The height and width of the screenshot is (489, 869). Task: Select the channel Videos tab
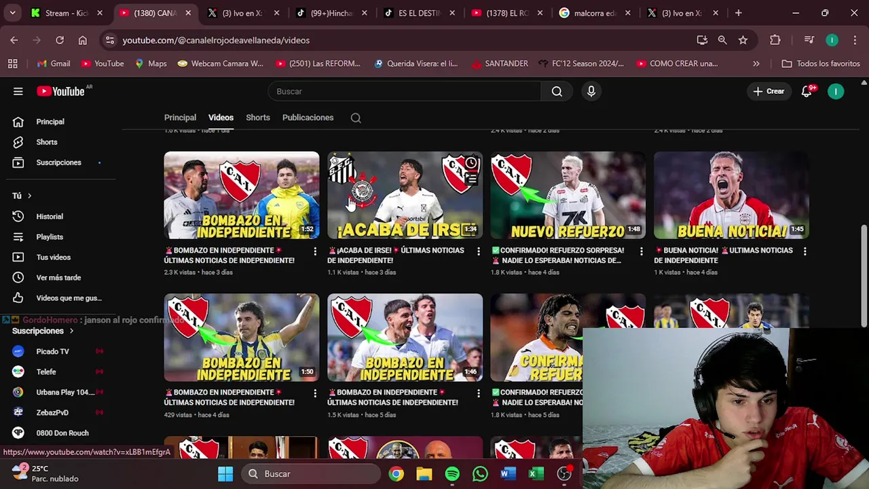coord(221,117)
